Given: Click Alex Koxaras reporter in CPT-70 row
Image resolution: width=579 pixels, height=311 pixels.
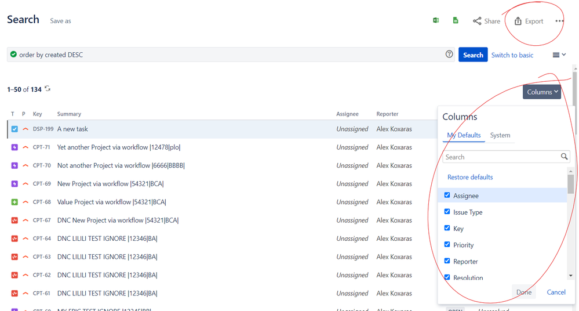Looking at the screenshot, I should pos(394,165).
